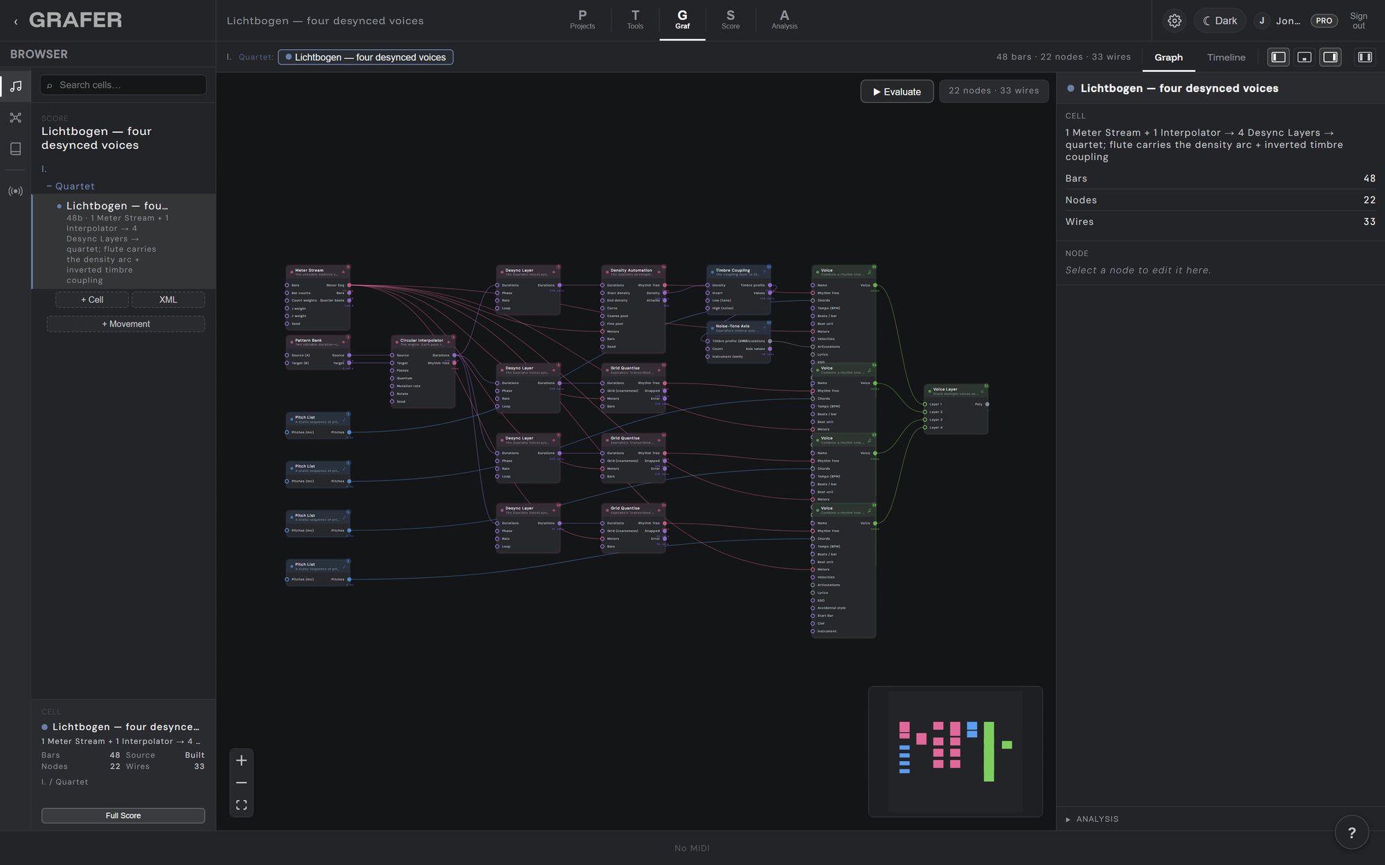Add a new Movement

[126, 324]
